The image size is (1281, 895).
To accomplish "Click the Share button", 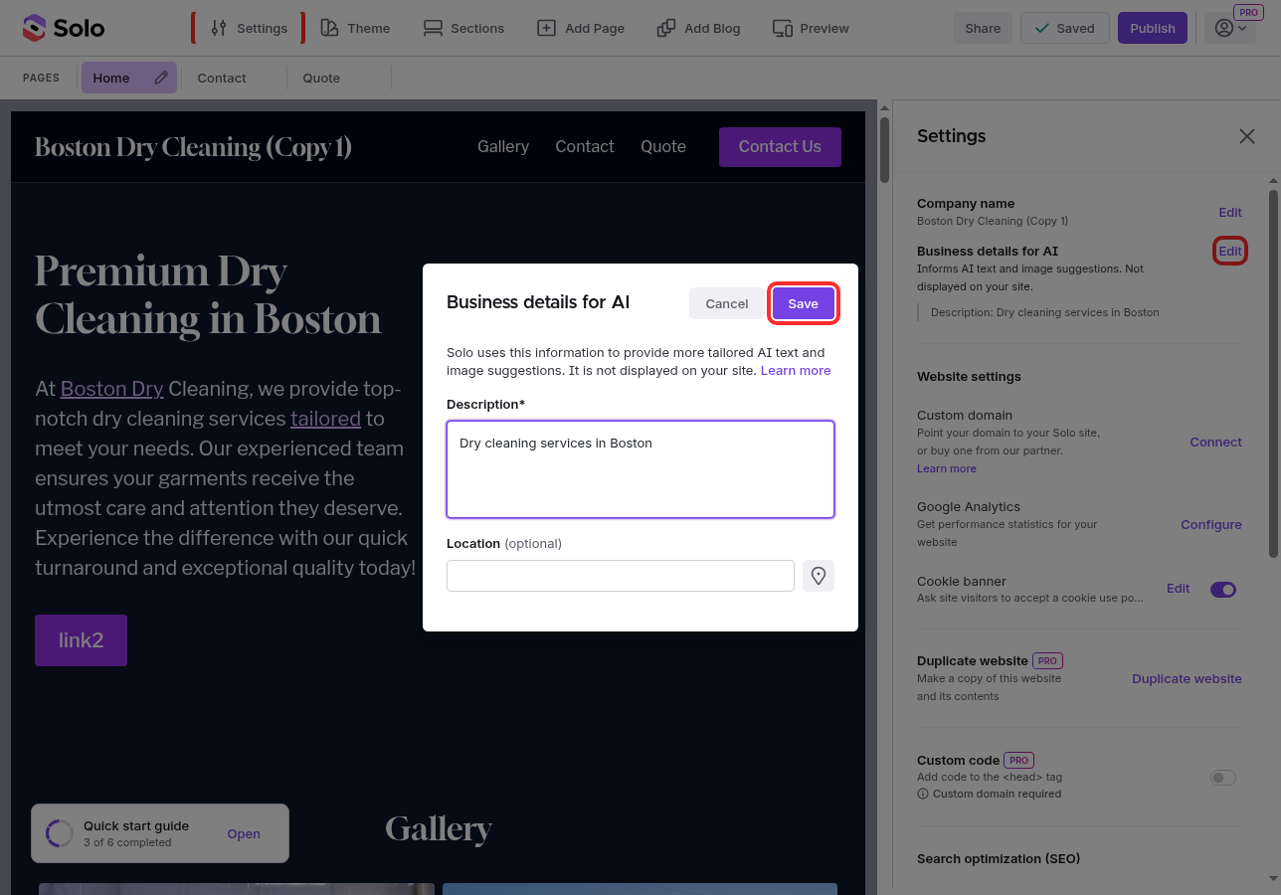I will click(983, 28).
